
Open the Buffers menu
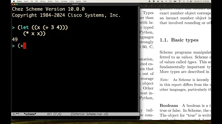coord(50,1)
